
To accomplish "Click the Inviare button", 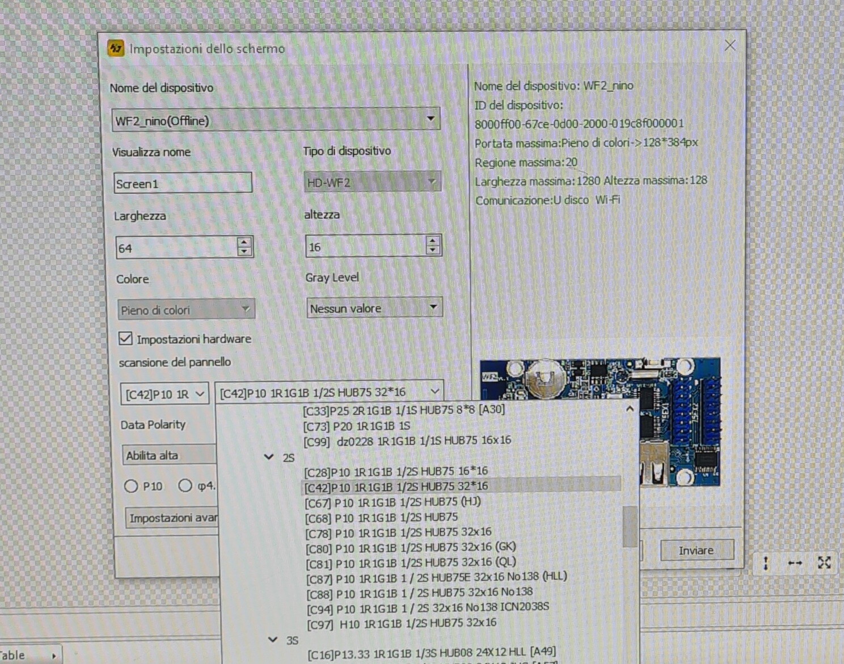I will 697,550.
